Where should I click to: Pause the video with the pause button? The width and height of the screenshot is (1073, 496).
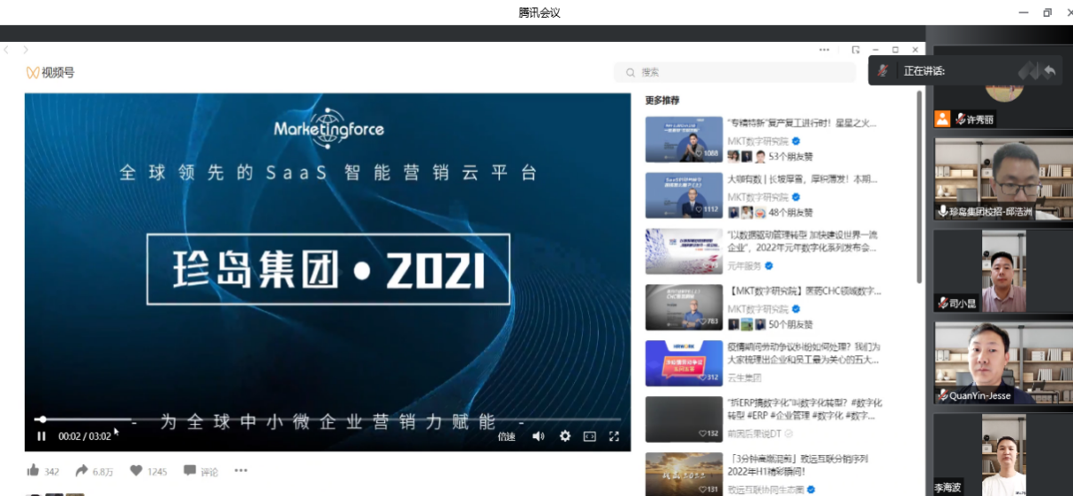41,436
